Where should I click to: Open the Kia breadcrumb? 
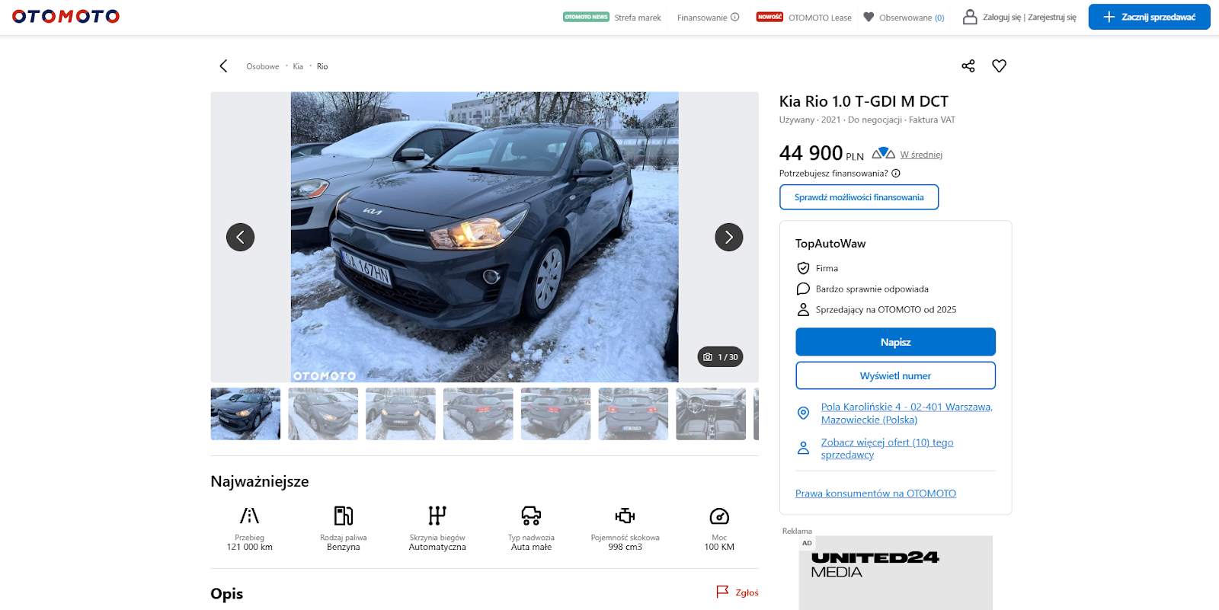pyautogui.click(x=298, y=66)
